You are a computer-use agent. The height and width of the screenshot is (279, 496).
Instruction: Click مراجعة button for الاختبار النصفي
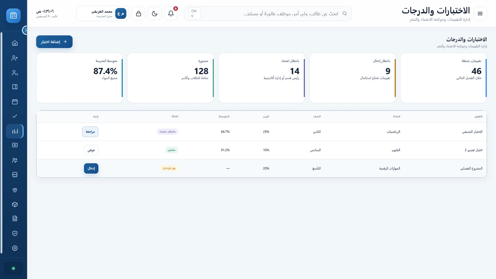90,132
